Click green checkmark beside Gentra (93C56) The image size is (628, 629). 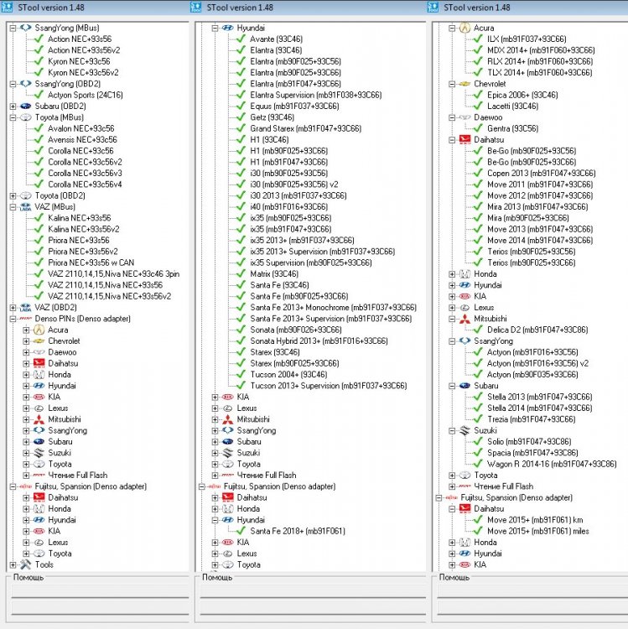(478, 128)
